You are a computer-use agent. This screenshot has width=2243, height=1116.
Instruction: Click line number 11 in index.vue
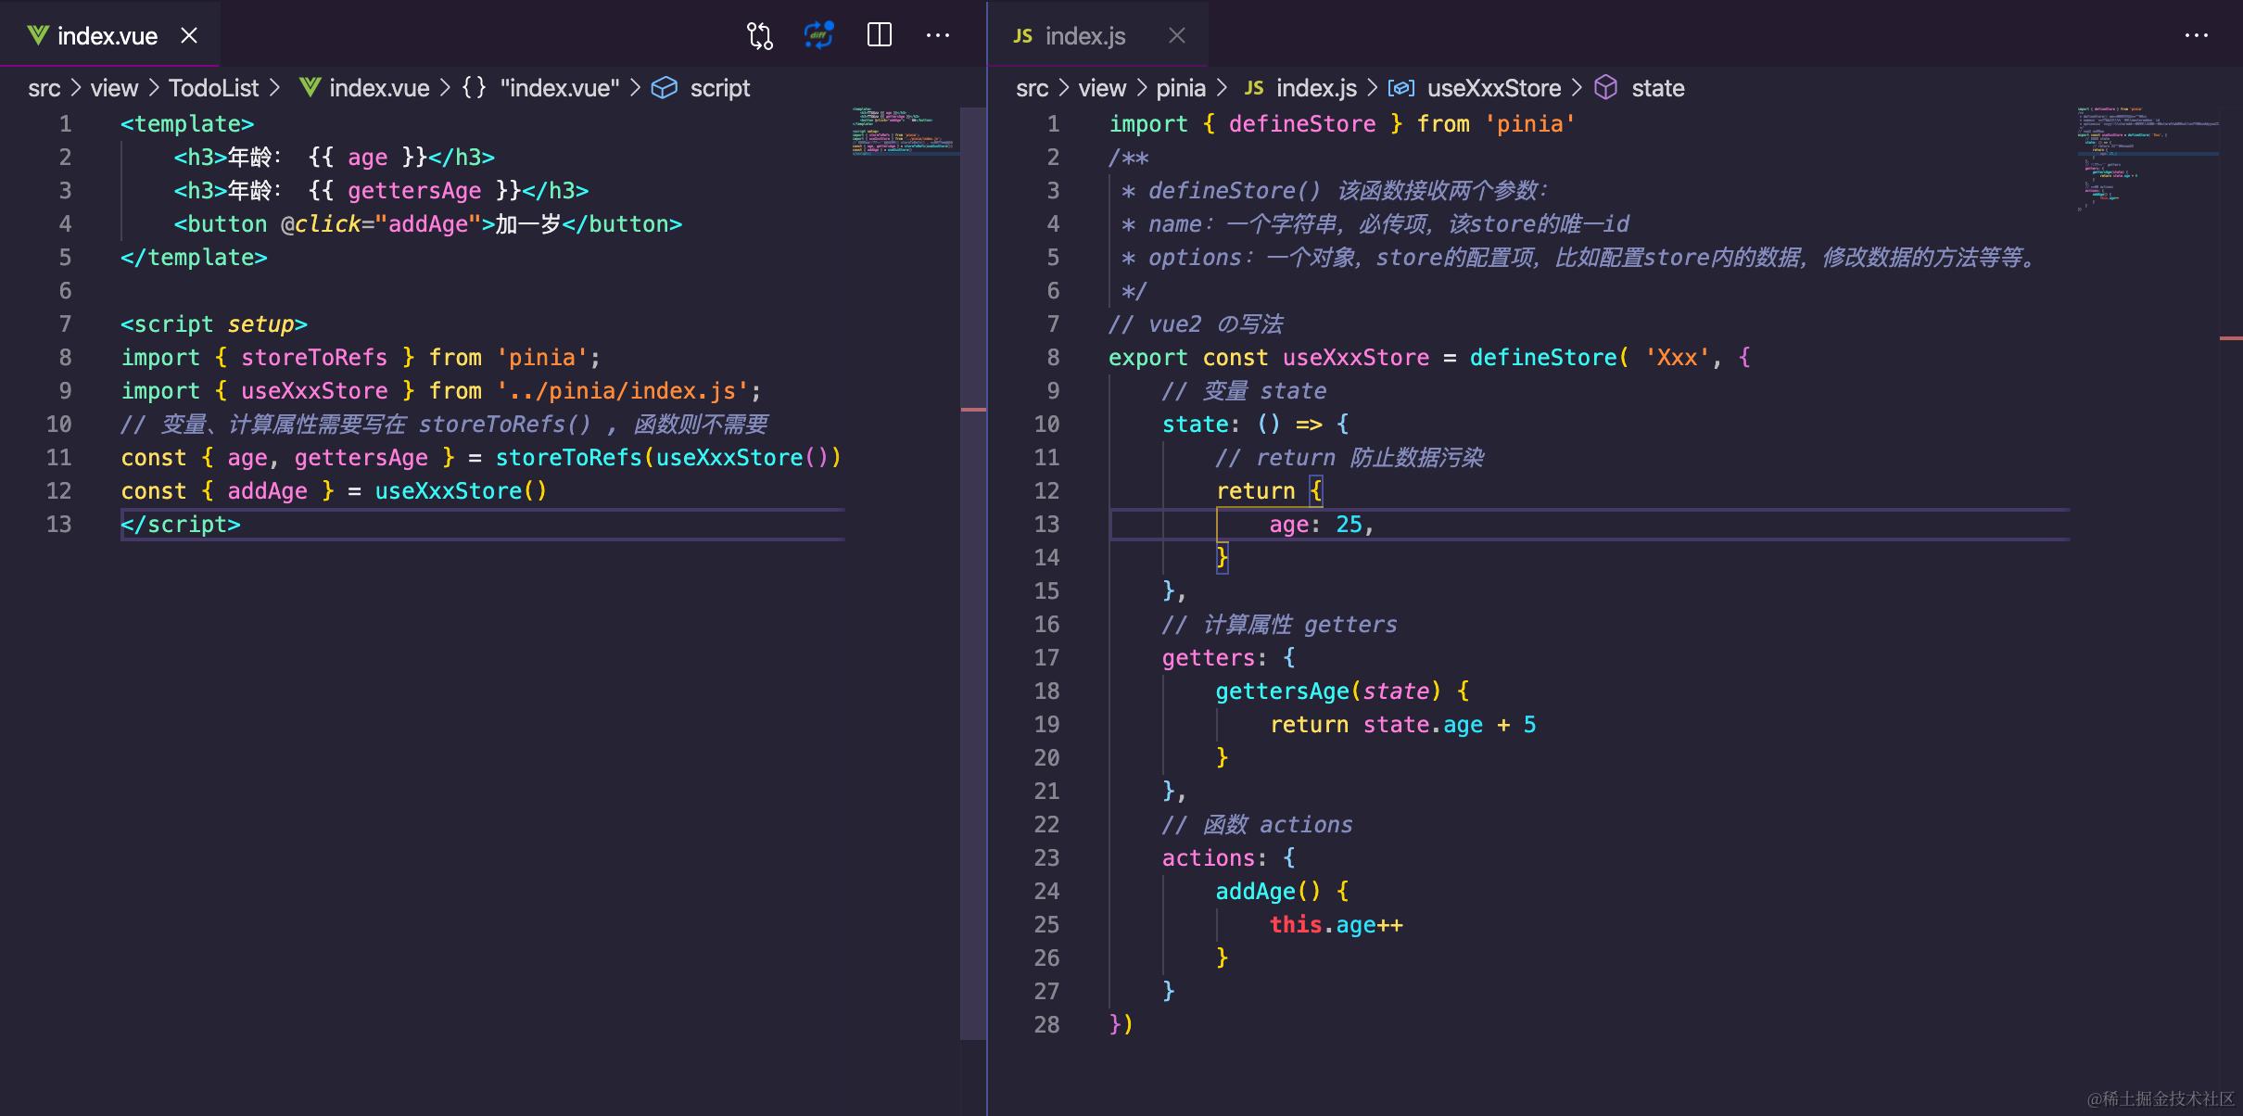[58, 457]
